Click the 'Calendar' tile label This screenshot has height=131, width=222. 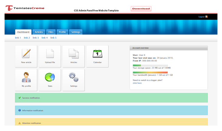tap(97, 62)
